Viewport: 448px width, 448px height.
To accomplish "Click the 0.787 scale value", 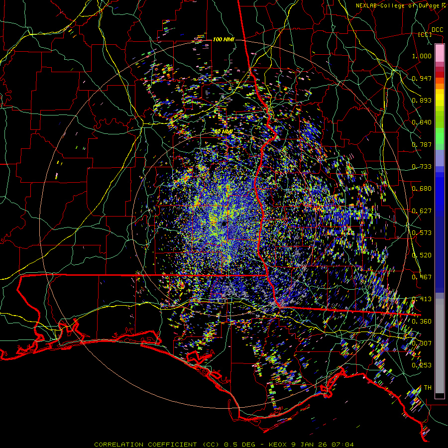I will tap(422, 144).
